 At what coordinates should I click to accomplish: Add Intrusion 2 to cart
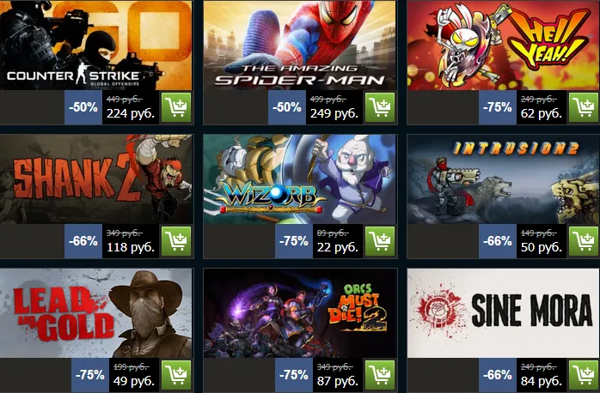[x=584, y=241]
